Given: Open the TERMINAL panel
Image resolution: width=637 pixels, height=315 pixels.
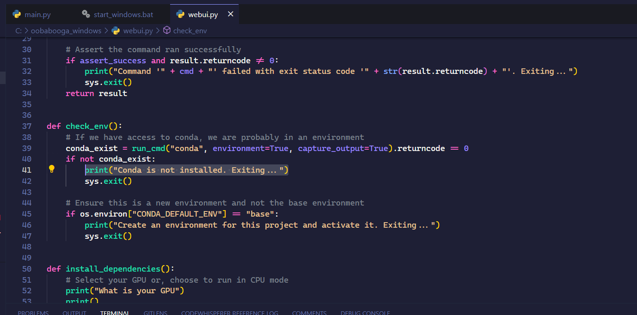Looking at the screenshot, I should pos(115,312).
